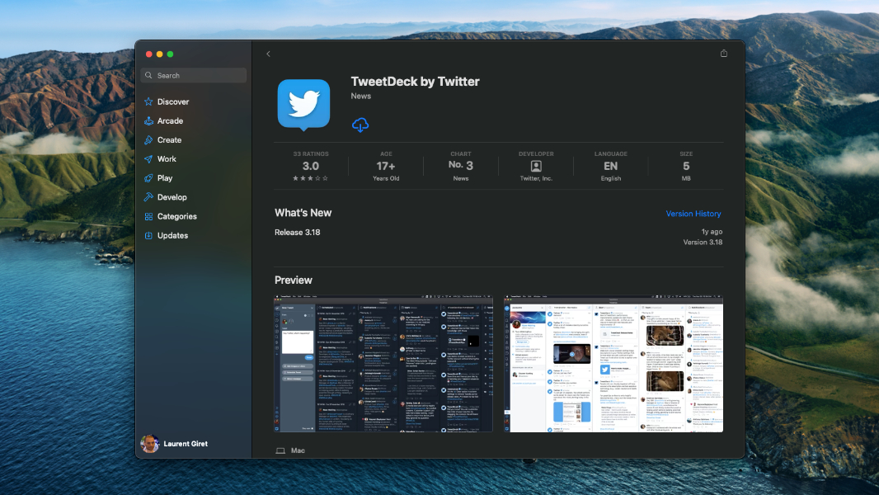
Task: Click the Categories grid icon
Action: click(x=148, y=216)
